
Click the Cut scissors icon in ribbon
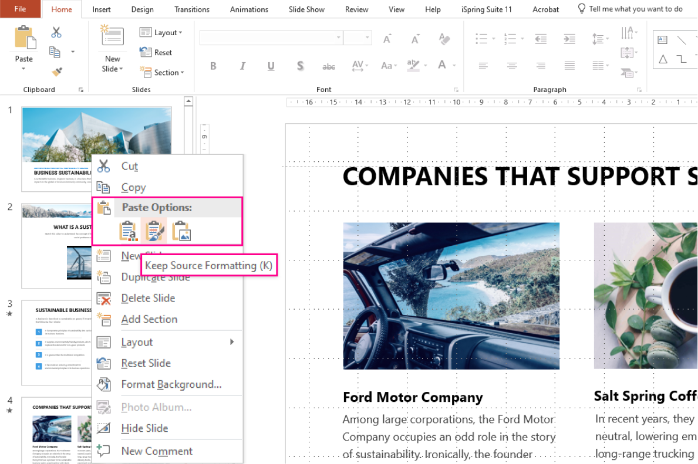(x=56, y=32)
